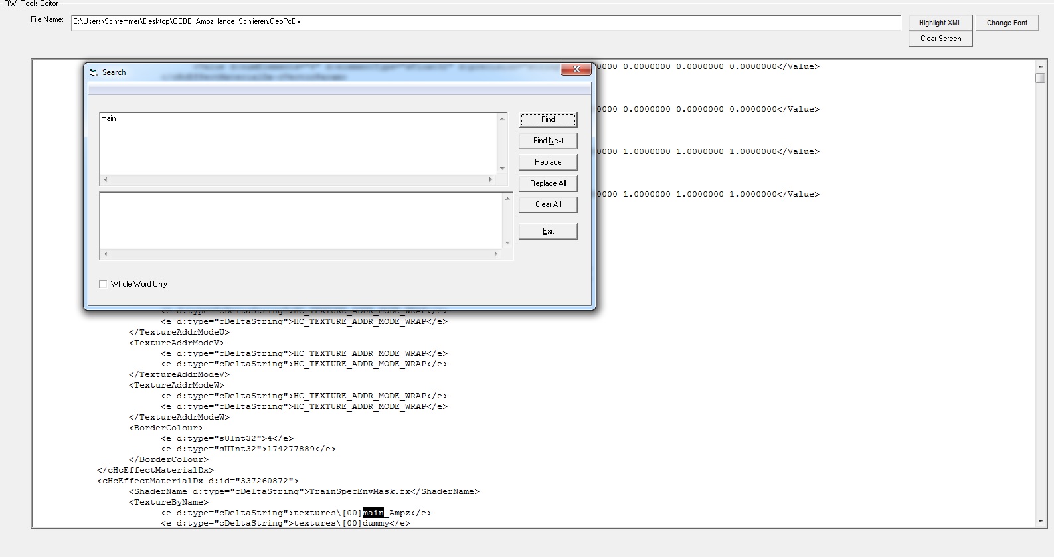Screen dimensions: 1054x557
Task: Click the replace box horizontal scroll left arrow
Action: pyautogui.click(x=106, y=254)
